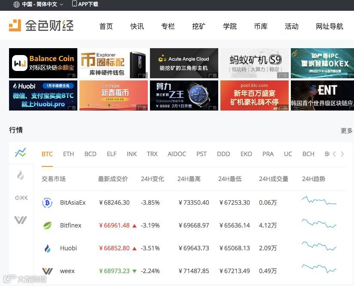Click the globe language icon
This screenshot has height=286, width=354.
(16, 4)
